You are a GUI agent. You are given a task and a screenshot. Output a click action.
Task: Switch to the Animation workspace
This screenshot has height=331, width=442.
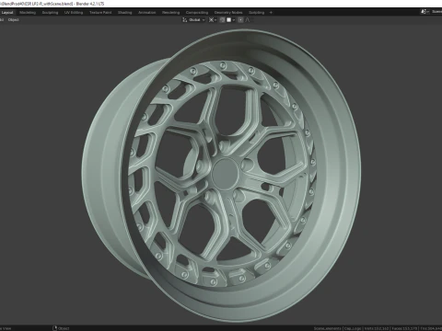click(147, 13)
